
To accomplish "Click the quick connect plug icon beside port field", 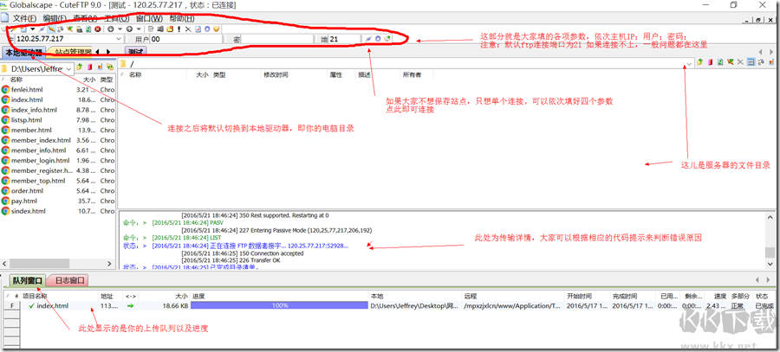I will click(x=368, y=39).
